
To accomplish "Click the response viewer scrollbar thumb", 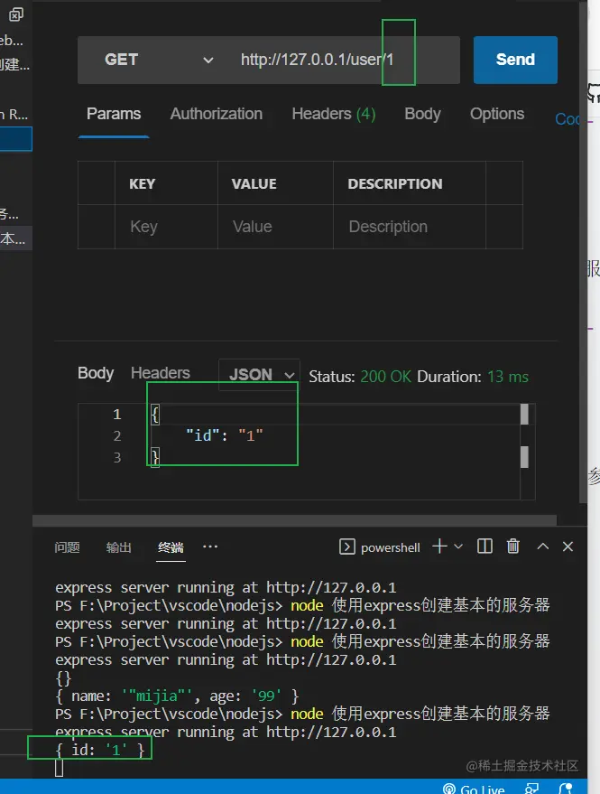I will (x=524, y=415).
